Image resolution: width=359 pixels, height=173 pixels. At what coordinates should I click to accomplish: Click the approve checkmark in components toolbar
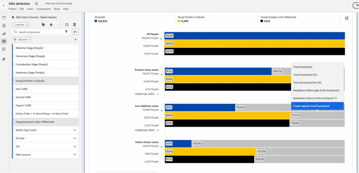pos(59,25)
